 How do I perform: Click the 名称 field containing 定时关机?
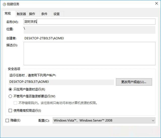90,21
